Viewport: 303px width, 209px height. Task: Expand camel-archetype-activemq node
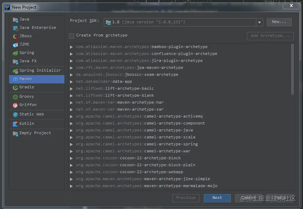pyautogui.click(x=71, y=116)
